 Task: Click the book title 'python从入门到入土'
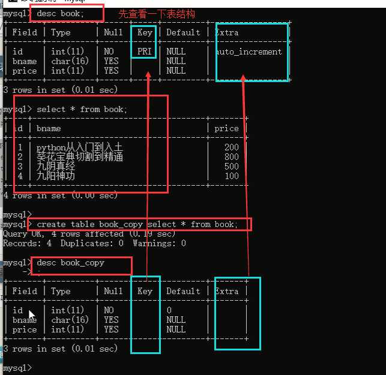coord(79,147)
